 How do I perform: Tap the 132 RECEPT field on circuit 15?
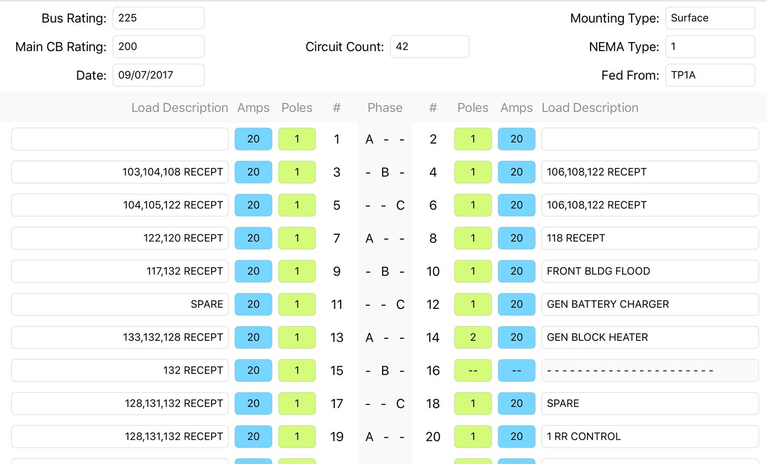(x=119, y=370)
